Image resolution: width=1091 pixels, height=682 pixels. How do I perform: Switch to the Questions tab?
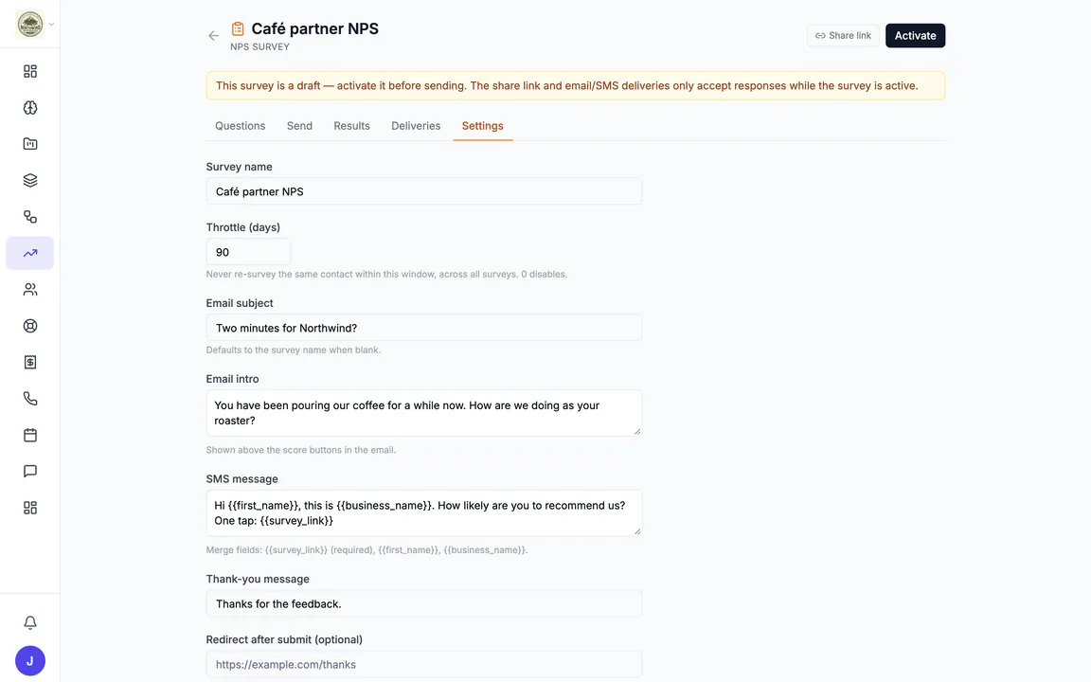[240, 126]
